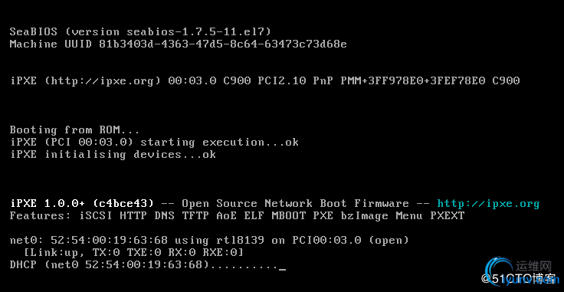
Task: Click the bold iPXE 1.0.0+ (c4bce43) text
Action: pos(82,204)
